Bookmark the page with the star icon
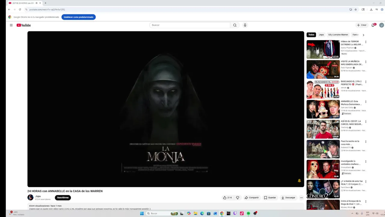The height and width of the screenshot is (217, 385). coord(356,9)
